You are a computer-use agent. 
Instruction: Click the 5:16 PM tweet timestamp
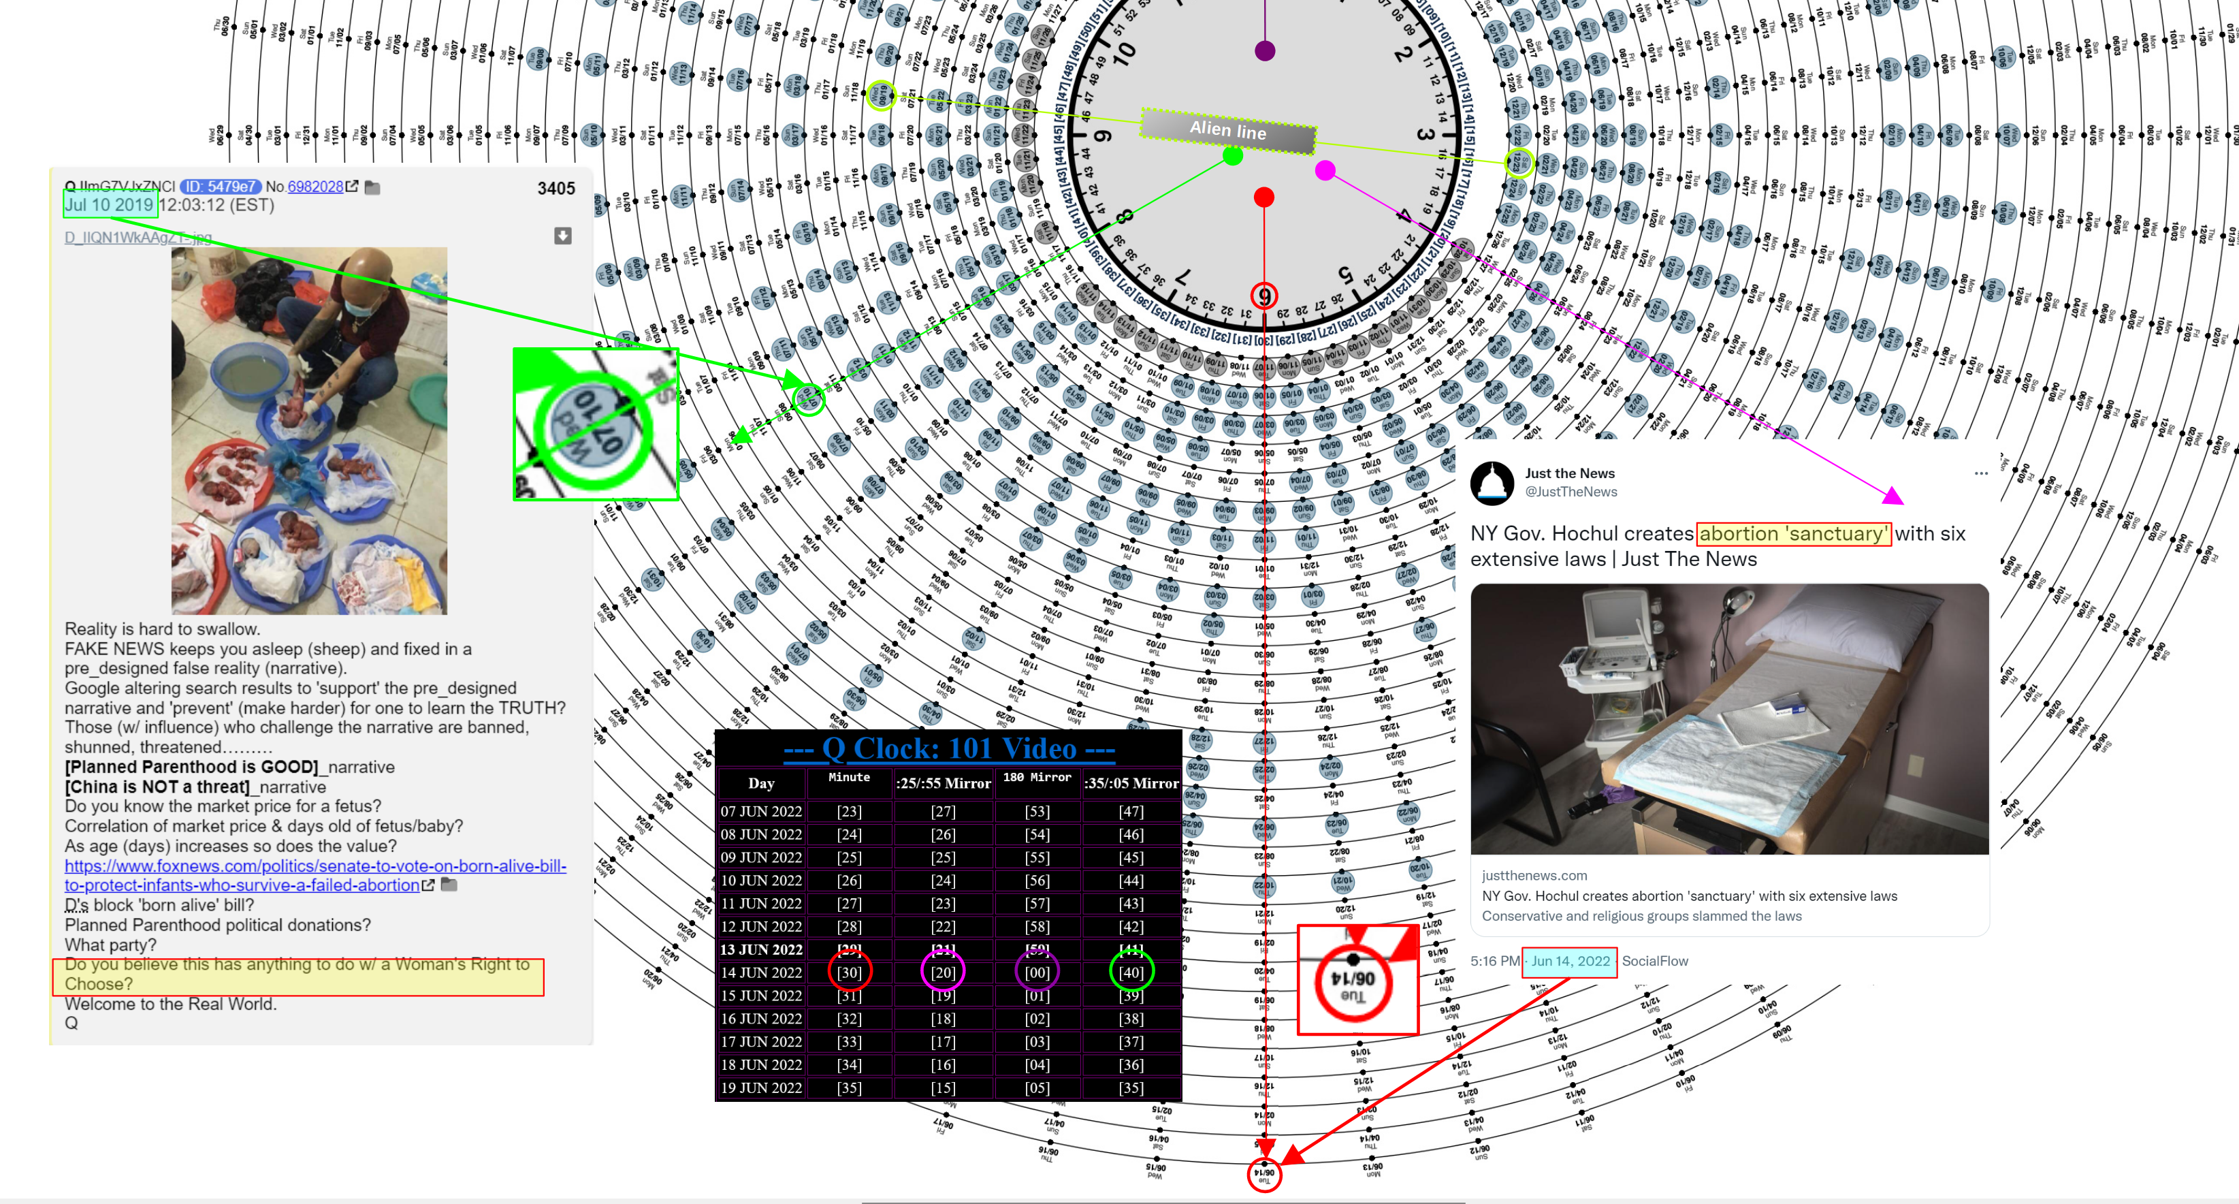click(x=1495, y=961)
